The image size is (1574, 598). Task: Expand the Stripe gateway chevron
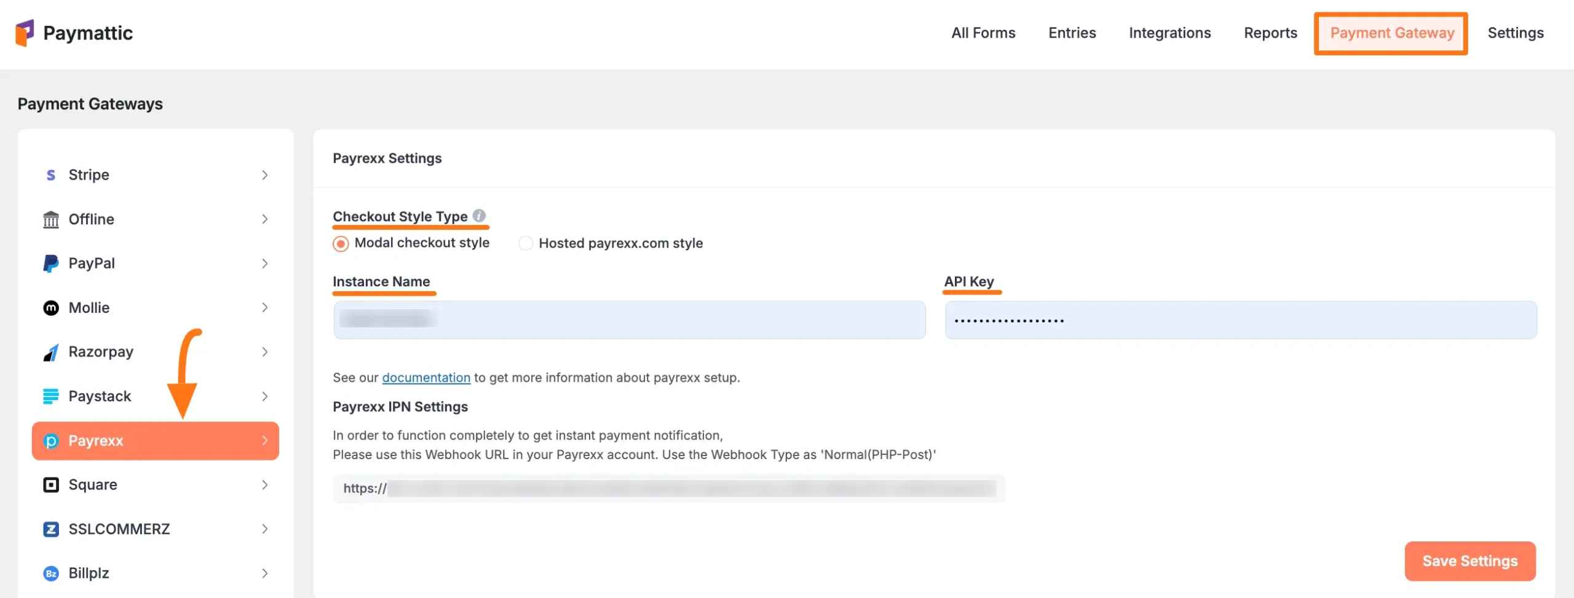pos(264,175)
